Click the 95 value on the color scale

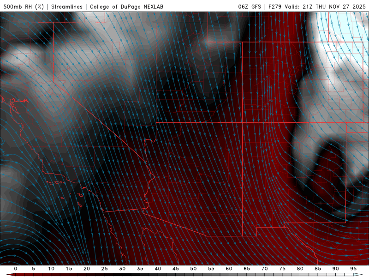coord(353,269)
